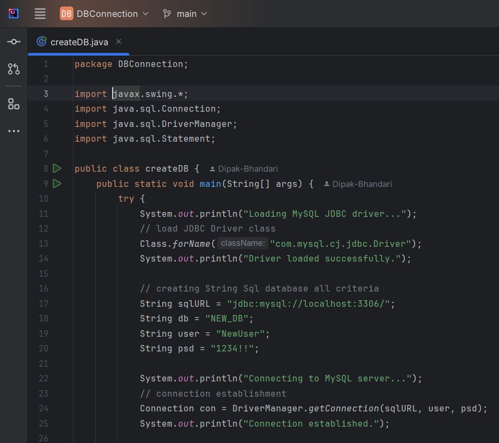Click line number 17 in gutter
Image resolution: width=499 pixels, height=443 pixels.
click(44, 304)
